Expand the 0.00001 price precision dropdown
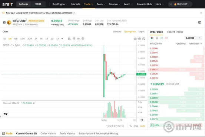 coord(193,38)
